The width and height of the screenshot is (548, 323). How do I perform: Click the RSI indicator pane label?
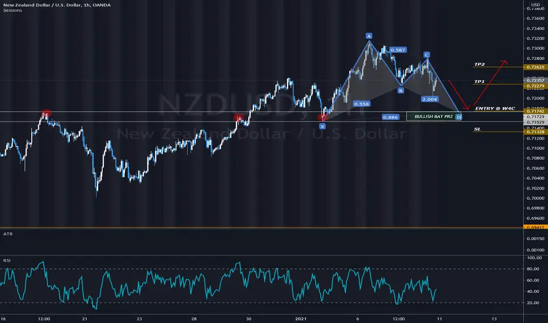(7, 261)
